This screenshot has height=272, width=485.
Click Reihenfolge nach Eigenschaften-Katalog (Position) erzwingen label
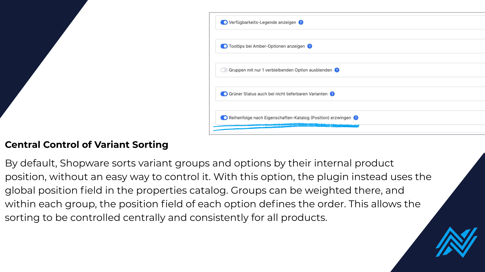tap(290, 118)
